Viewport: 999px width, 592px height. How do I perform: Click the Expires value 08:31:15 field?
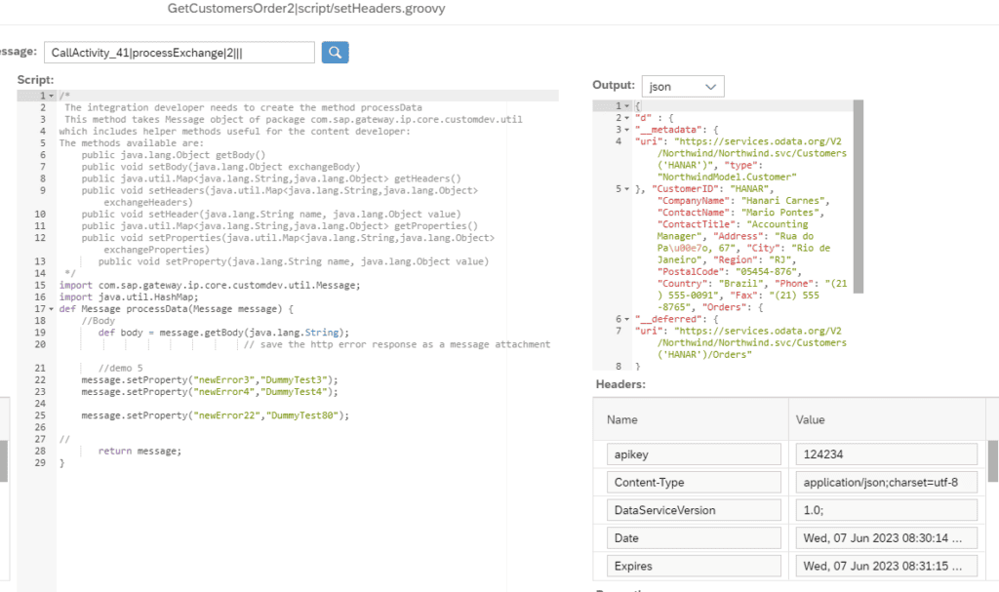point(886,566)
